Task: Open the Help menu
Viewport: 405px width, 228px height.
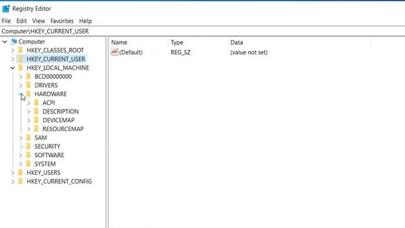Action: [85, 21]
